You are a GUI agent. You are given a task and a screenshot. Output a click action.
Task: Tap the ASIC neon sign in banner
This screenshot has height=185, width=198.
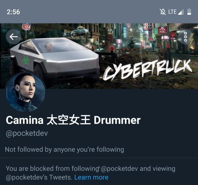pos(162,30)
